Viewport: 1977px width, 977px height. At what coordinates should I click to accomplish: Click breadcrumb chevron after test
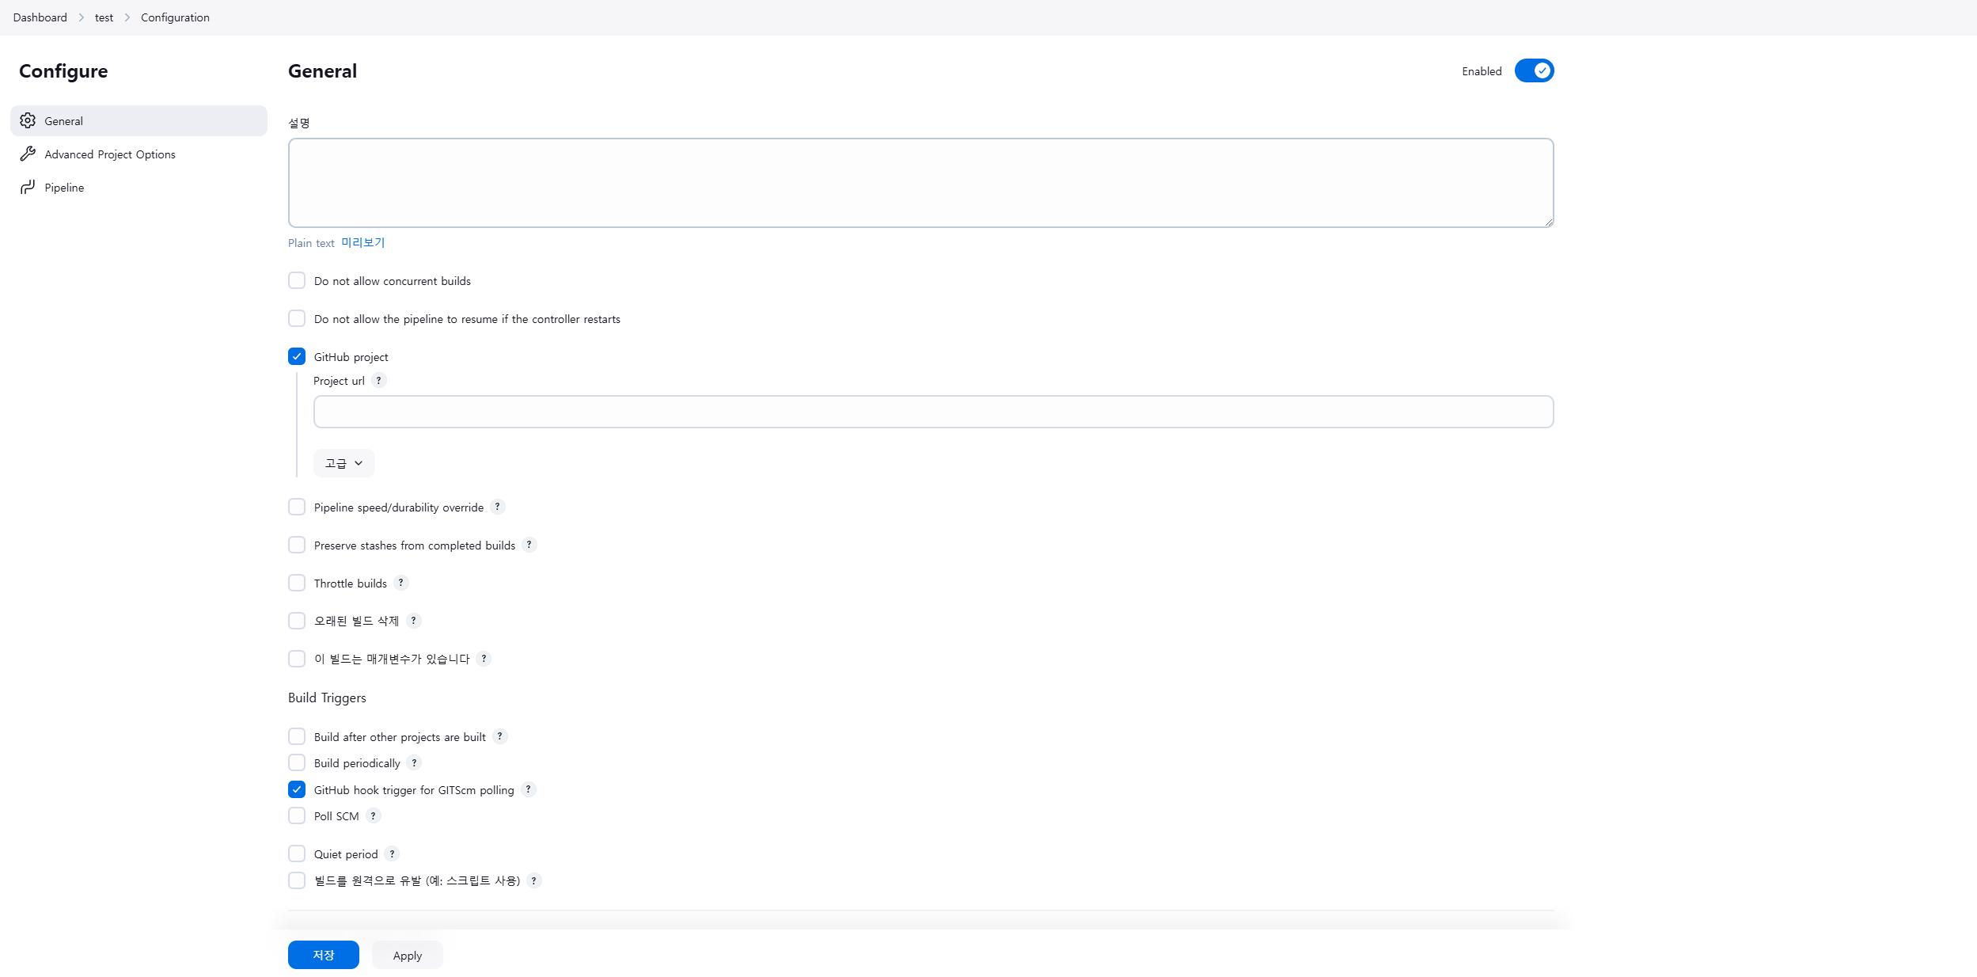tap(127, 17)
